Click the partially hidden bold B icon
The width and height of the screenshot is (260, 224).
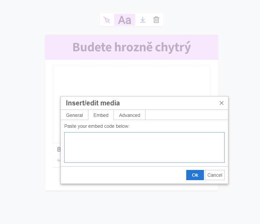[x=59, y=149]
